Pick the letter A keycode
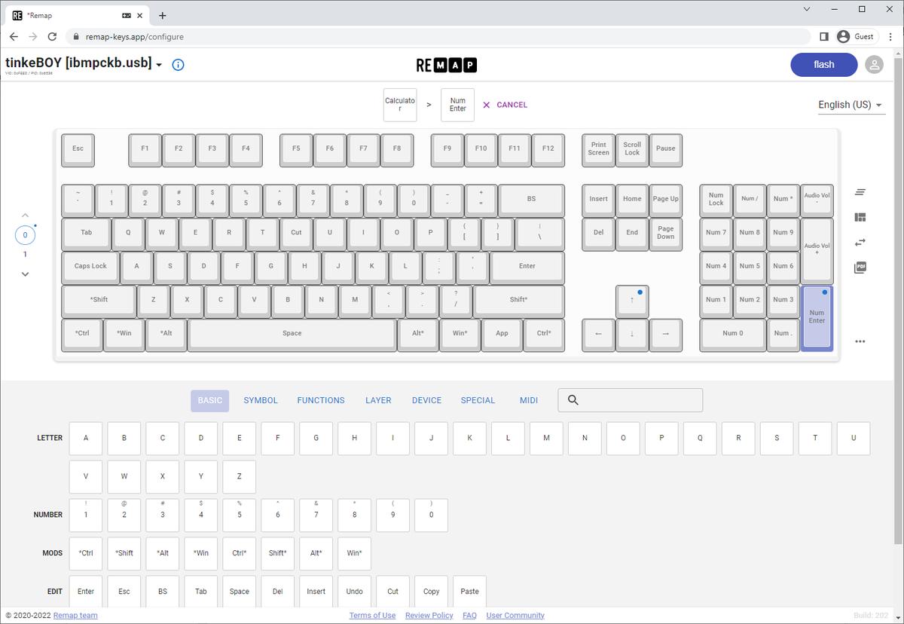 point(86,438)
